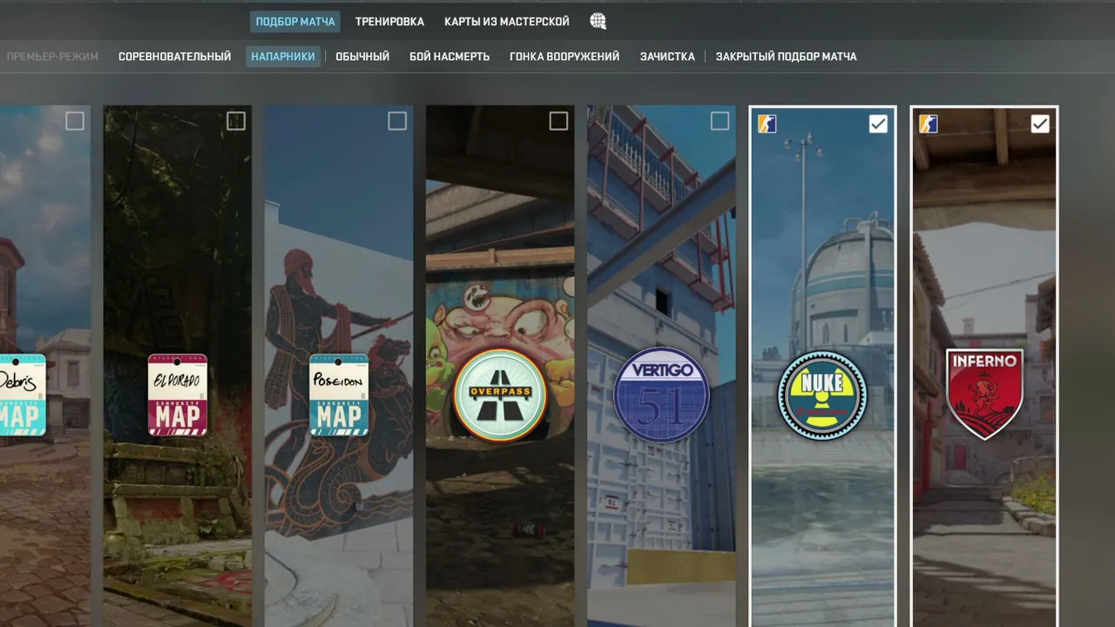Choose the СОРЕВНОВАТЕЛЬНЫЙ game mode

pos(175,57)
